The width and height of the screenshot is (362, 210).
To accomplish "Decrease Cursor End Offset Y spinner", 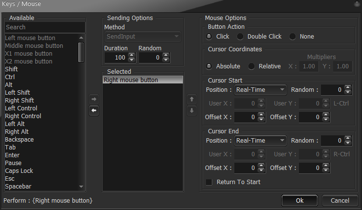I will [326, 170].
